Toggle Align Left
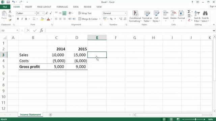Screen dimensions: 216x121 point(56,19)
